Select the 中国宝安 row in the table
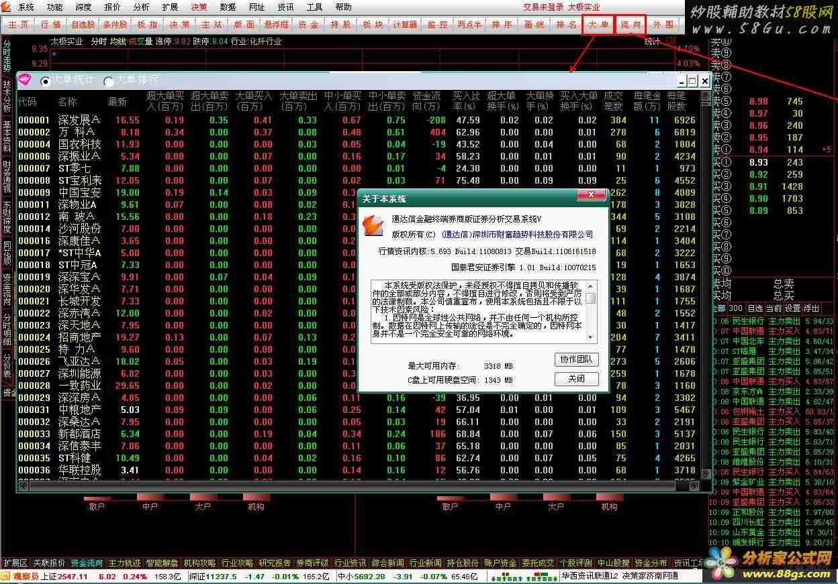838x584 pixels. tap(359, 192)
